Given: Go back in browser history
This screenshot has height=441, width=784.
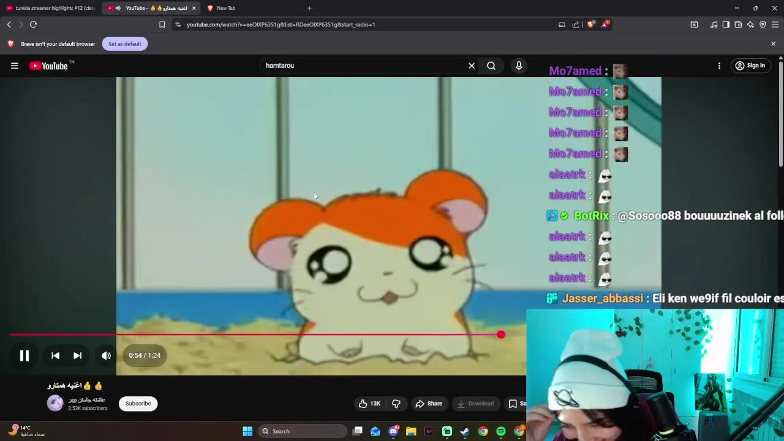Looking at the screenshot, I should tap(9, 24).
